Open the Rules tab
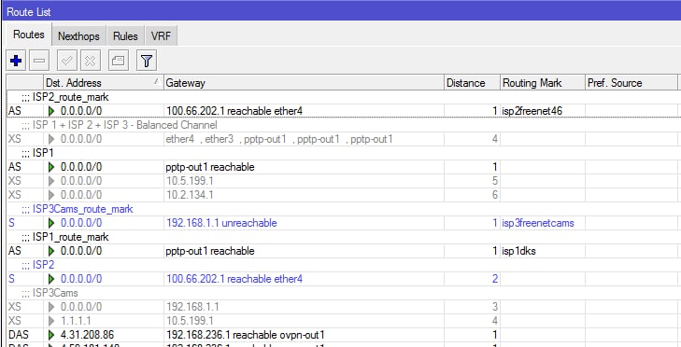681x347 pixels. tap(125, 36)
